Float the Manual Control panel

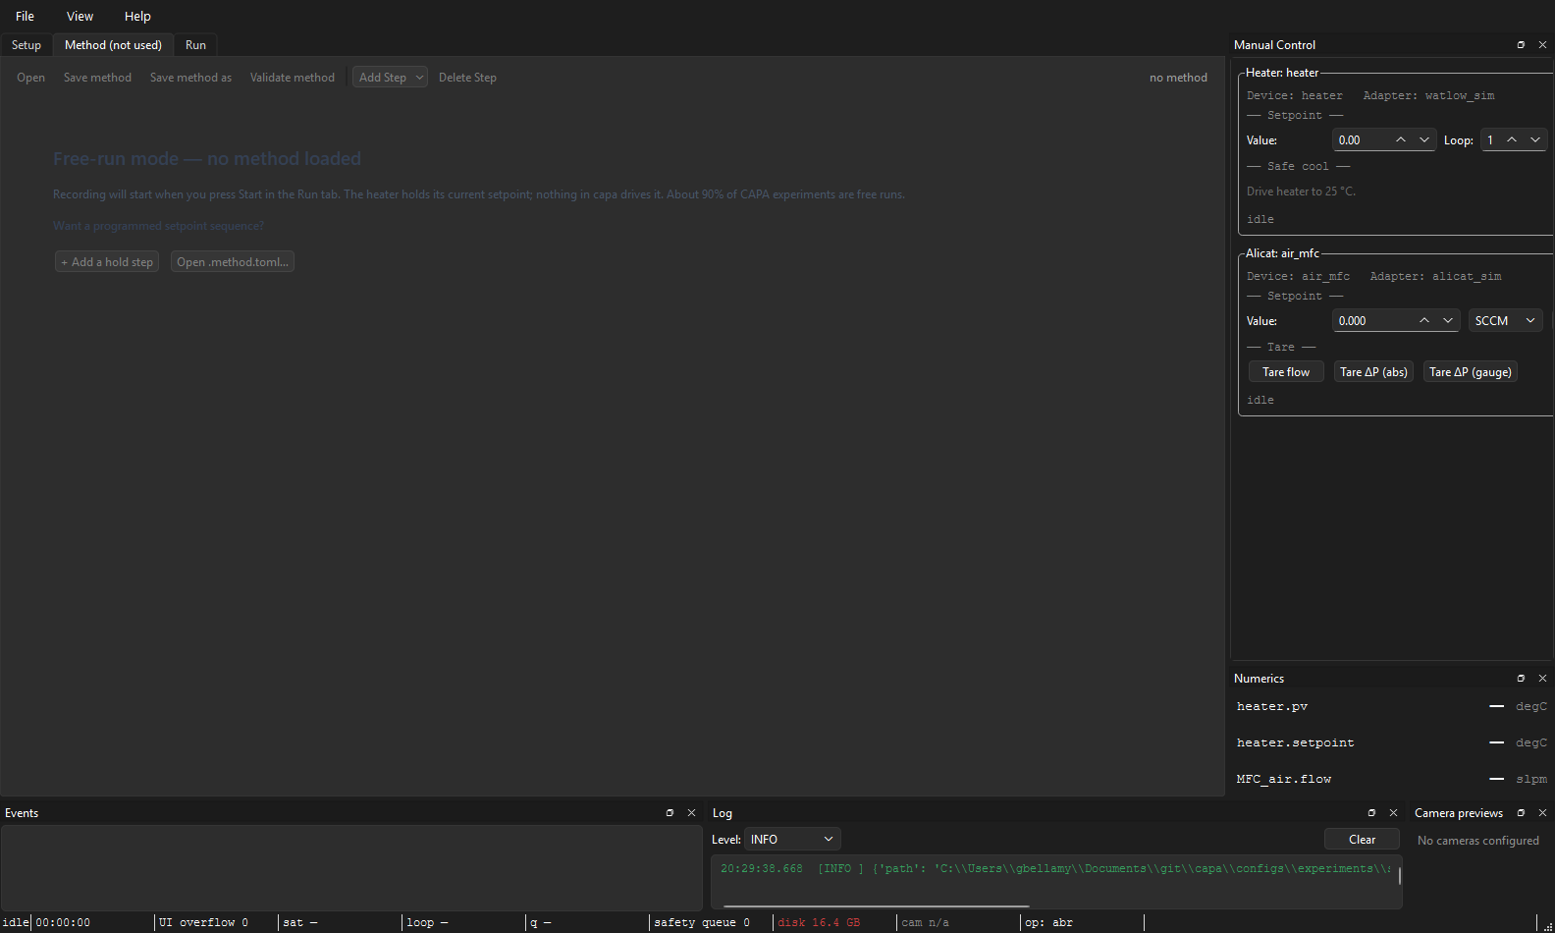(1521, 45)
